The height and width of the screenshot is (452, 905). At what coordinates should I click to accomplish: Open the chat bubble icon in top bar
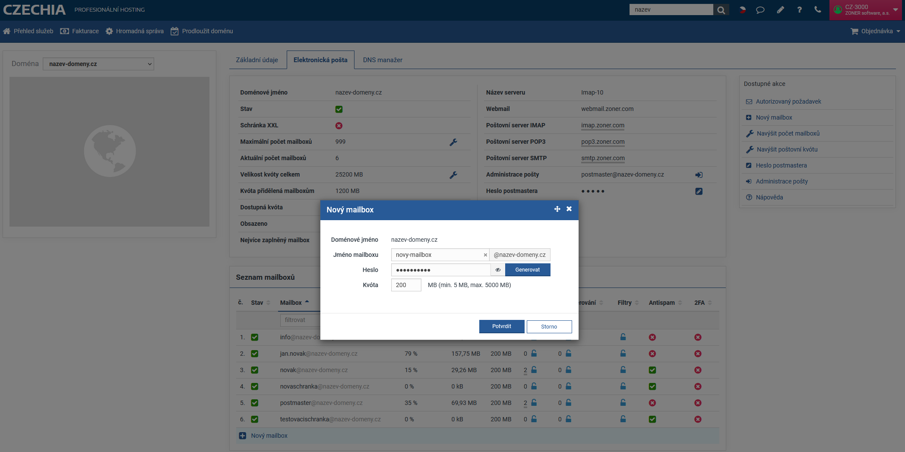tap(760, 10)
